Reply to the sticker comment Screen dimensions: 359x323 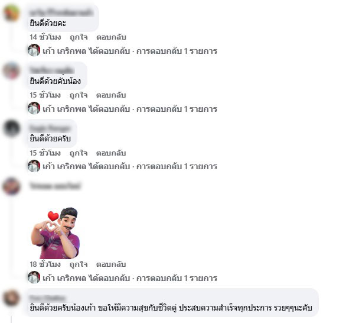(x=111, y=264)
